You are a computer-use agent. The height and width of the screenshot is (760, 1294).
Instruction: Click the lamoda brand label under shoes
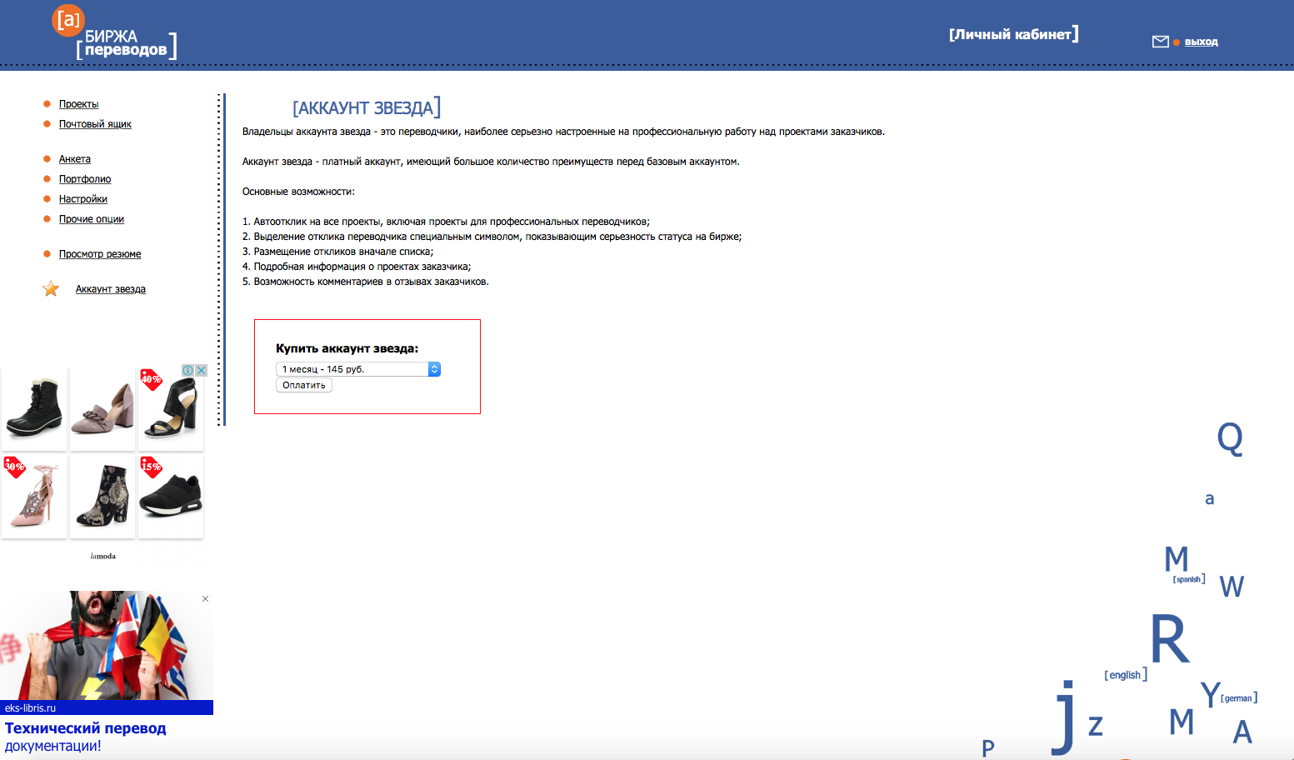coord(103,556)
